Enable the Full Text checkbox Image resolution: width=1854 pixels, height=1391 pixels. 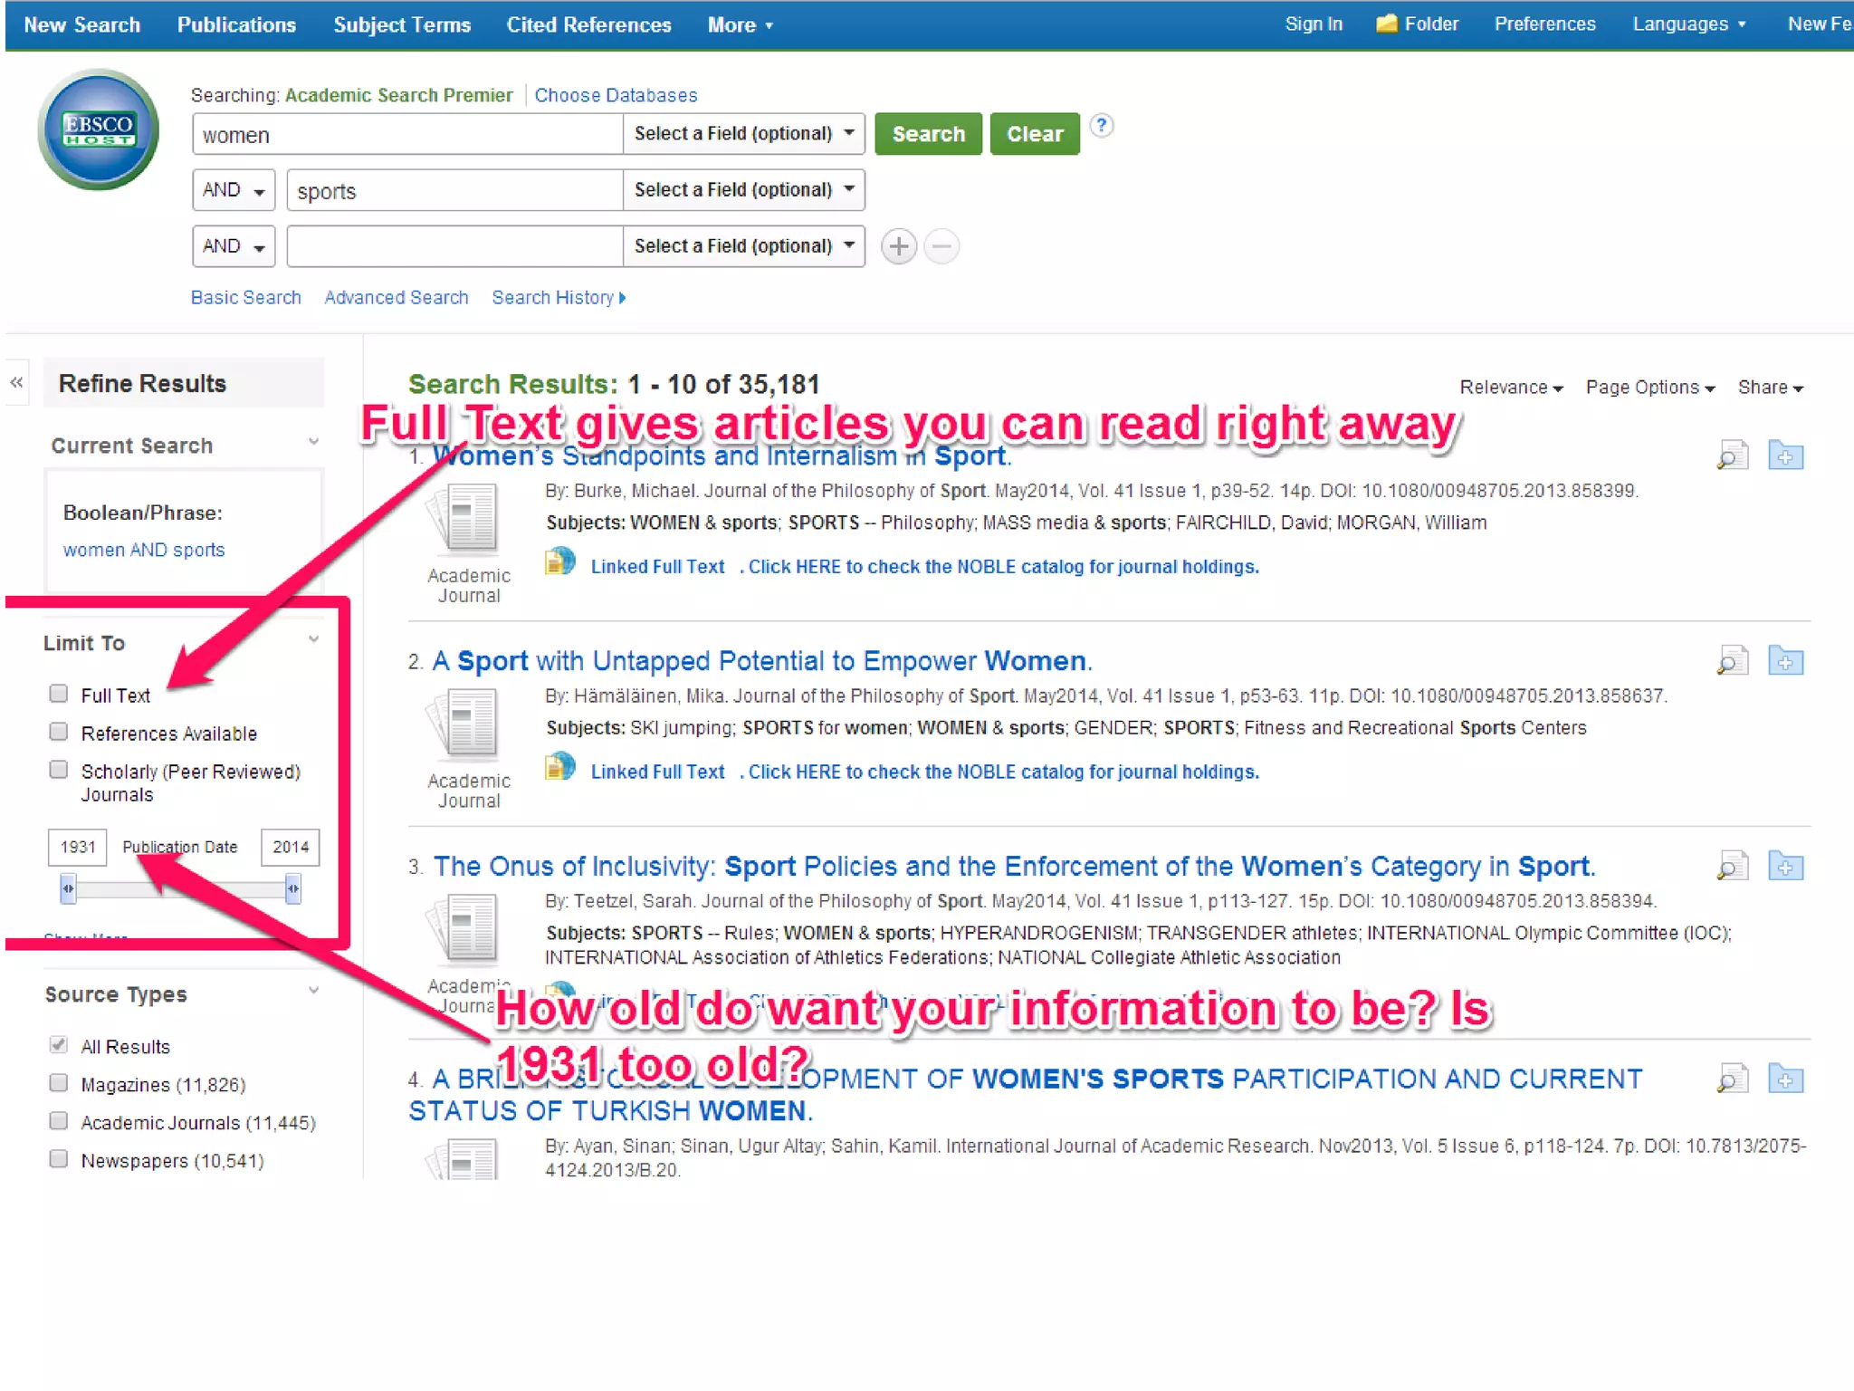click(x=59, y=694)
